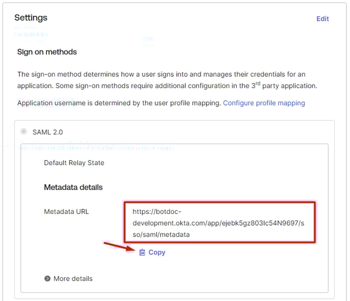Click the Edit link in Settings
Screen dimensions: 350x301
click(x=323, y=19)
